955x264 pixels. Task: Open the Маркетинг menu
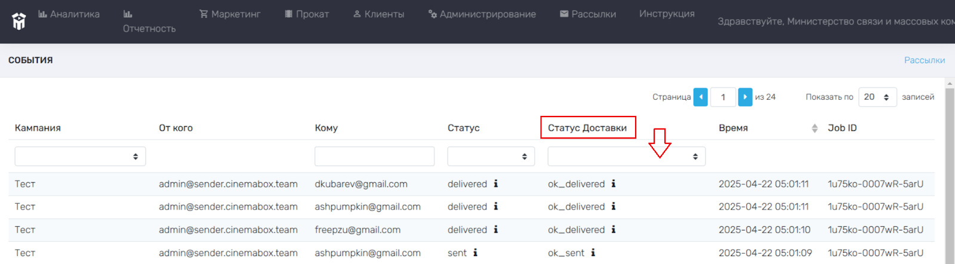pos(230,14)
